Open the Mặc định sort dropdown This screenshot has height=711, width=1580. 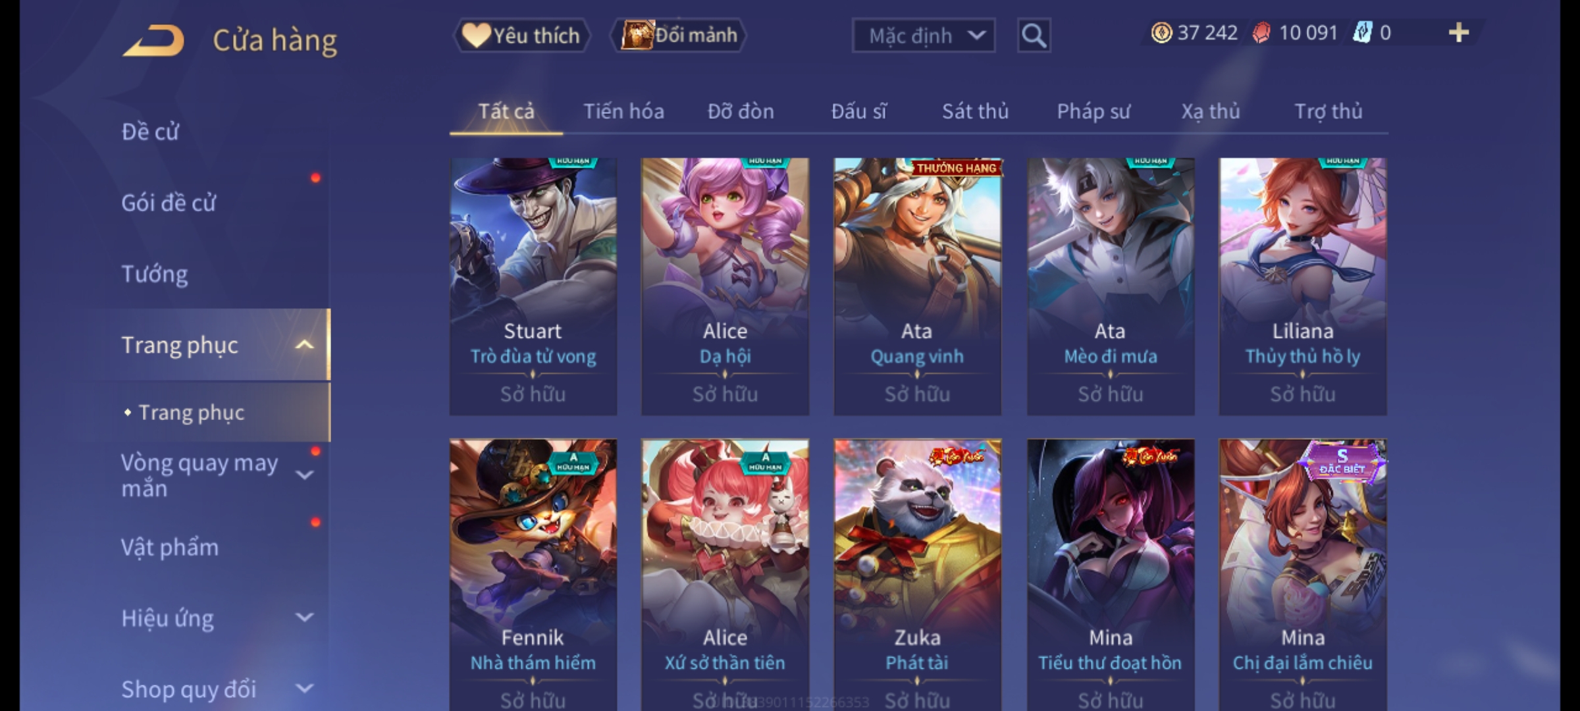point(924,36)
